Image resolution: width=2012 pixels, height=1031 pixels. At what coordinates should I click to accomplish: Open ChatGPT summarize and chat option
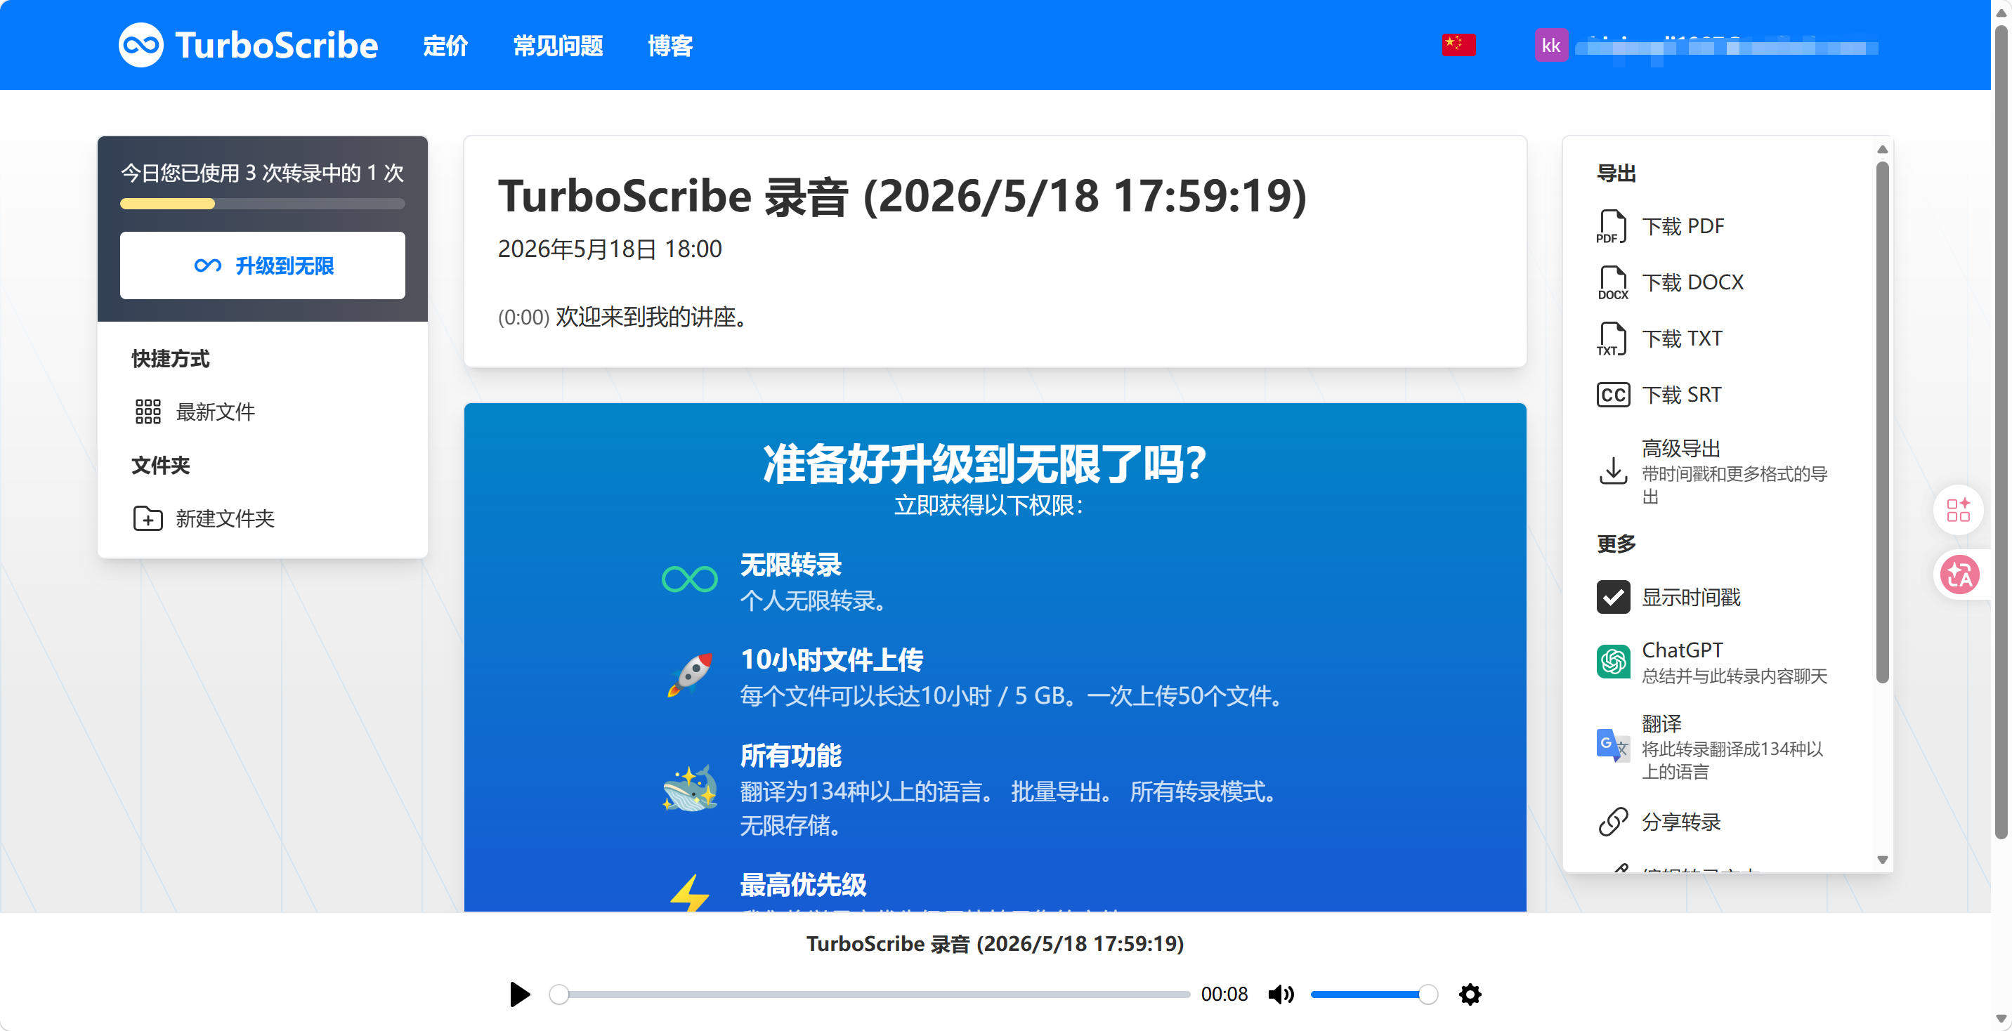click(x=1713, y=662)
